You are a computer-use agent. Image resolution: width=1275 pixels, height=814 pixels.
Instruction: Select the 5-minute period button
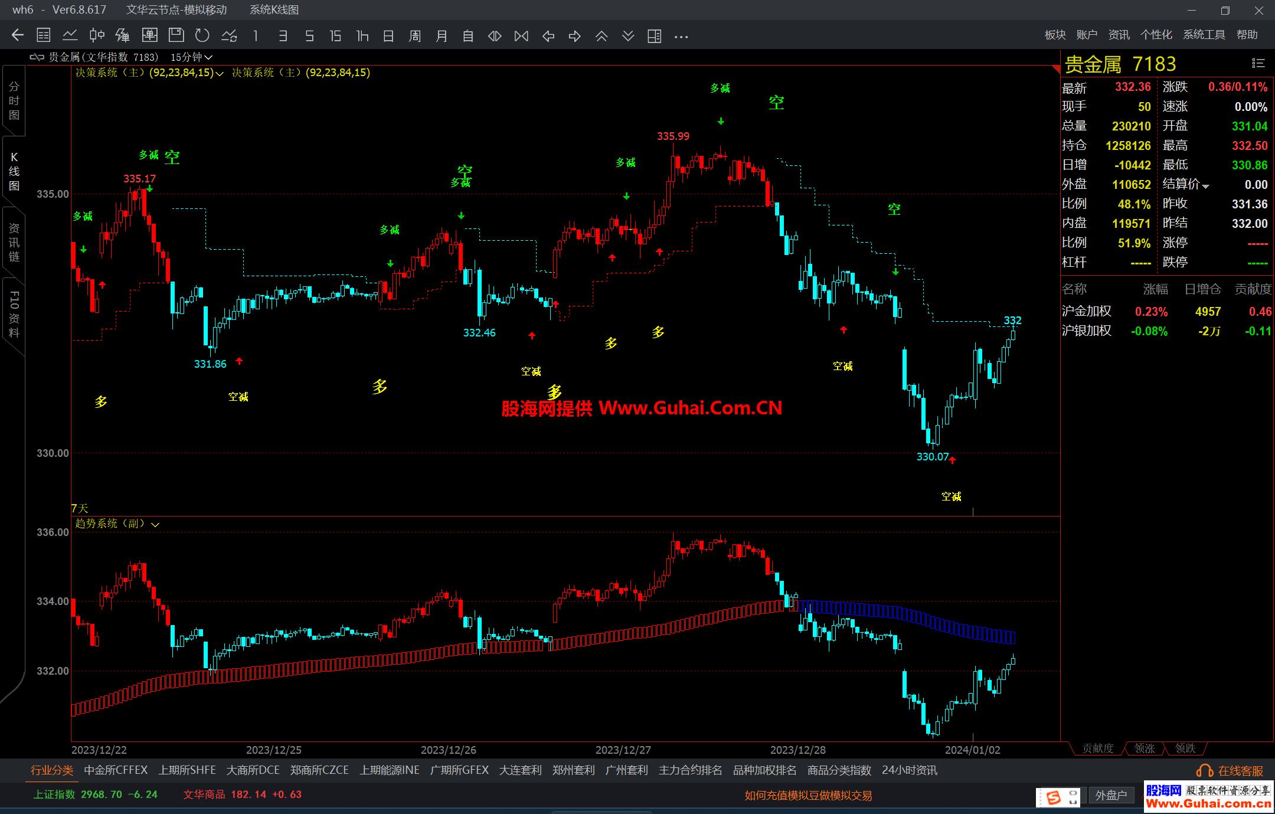pyautogui.click(x=309, y=36)
